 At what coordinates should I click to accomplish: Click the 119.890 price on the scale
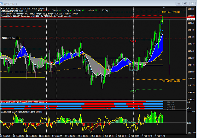[191, 92]
